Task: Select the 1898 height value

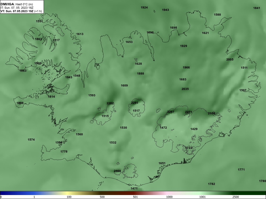Action: click(20, 103)
